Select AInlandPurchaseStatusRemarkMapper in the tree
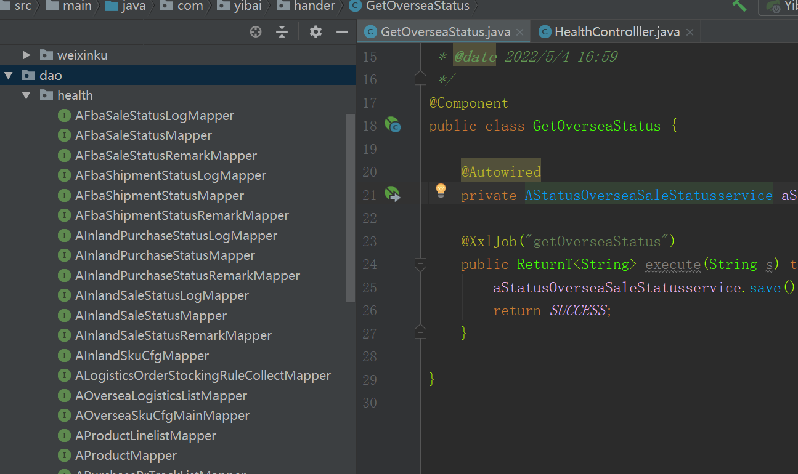The width and height of the screenshot is (798, 474). 187,275
